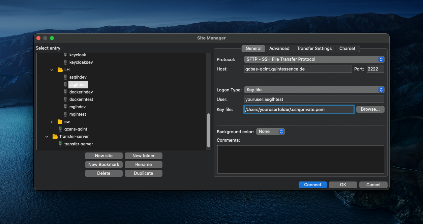Viewport: 423px width, 224px height.
Task: Click the ew folder icon
Action: point(60,122)
